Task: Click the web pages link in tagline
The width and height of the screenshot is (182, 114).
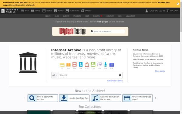Action: click(x=103, y=22)
